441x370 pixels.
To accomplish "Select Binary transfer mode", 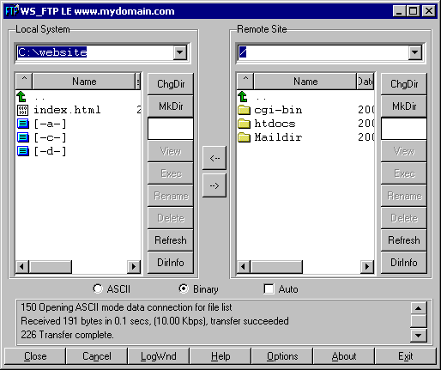I will [x=184, y=288].
